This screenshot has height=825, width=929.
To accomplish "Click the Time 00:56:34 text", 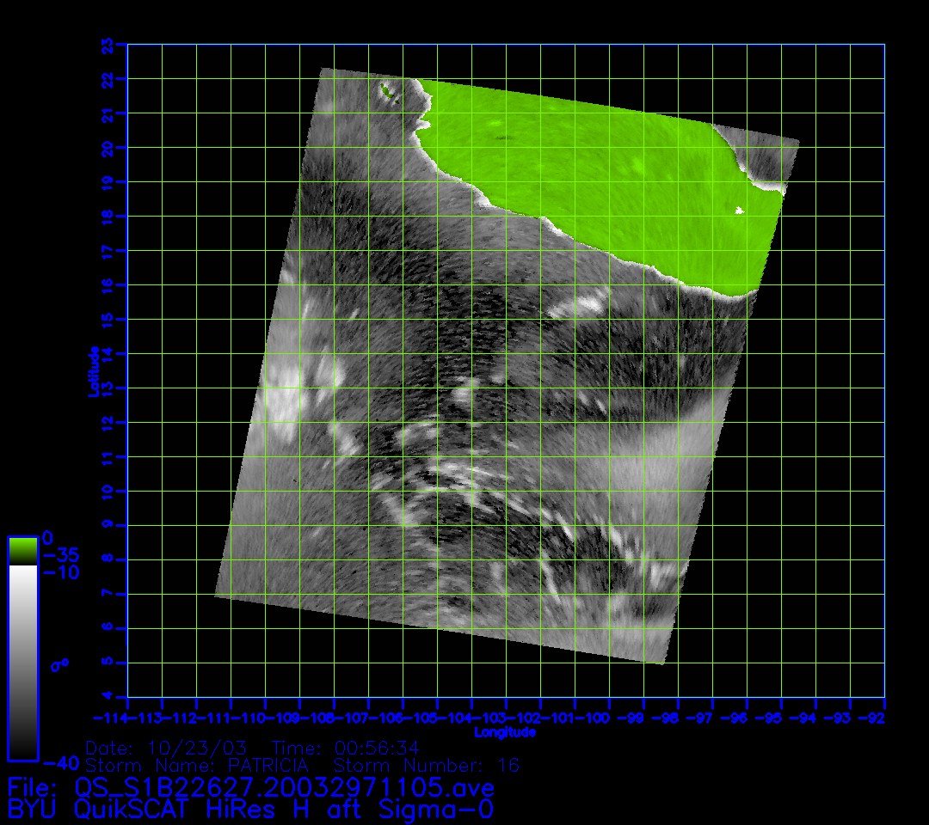I will tap(346, 748).
